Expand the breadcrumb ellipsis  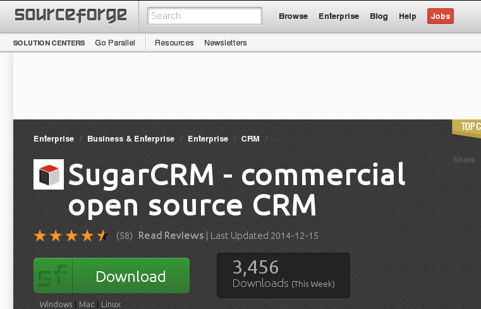(x=275, y=140)
